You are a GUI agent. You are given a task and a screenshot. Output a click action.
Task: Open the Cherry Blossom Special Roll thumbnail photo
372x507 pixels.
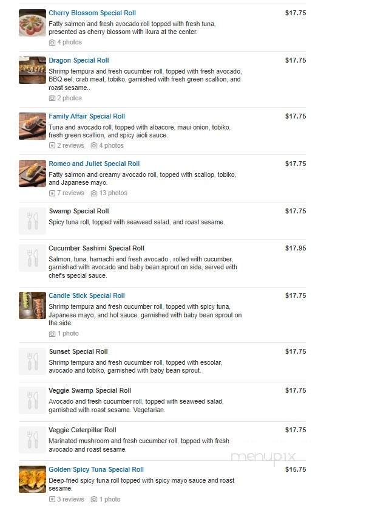tap(32, 23)
